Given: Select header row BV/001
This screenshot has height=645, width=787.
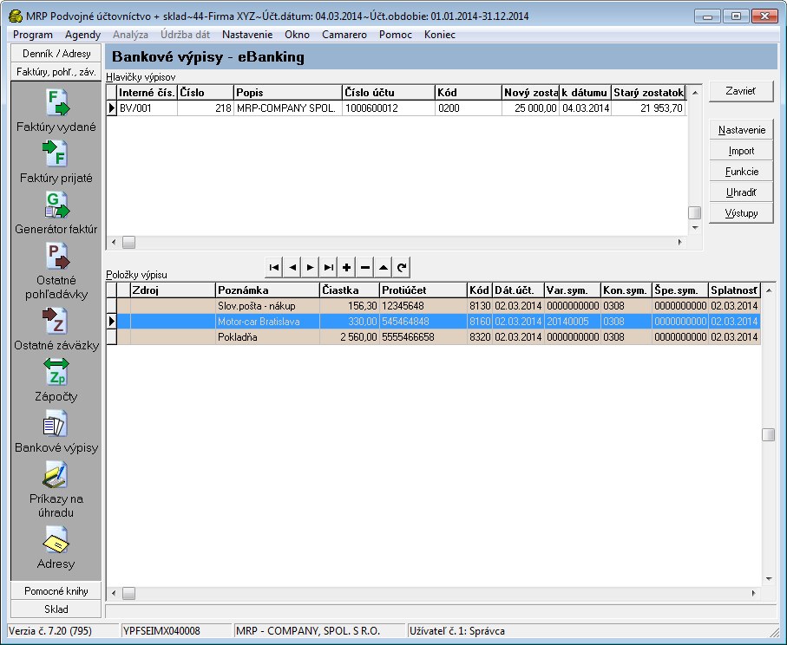Looking at the screenshot, I should [x=397, y=107].
